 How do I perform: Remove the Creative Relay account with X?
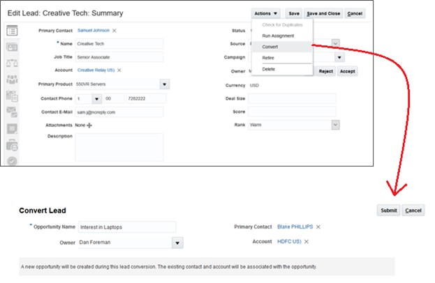pos(119,70)
